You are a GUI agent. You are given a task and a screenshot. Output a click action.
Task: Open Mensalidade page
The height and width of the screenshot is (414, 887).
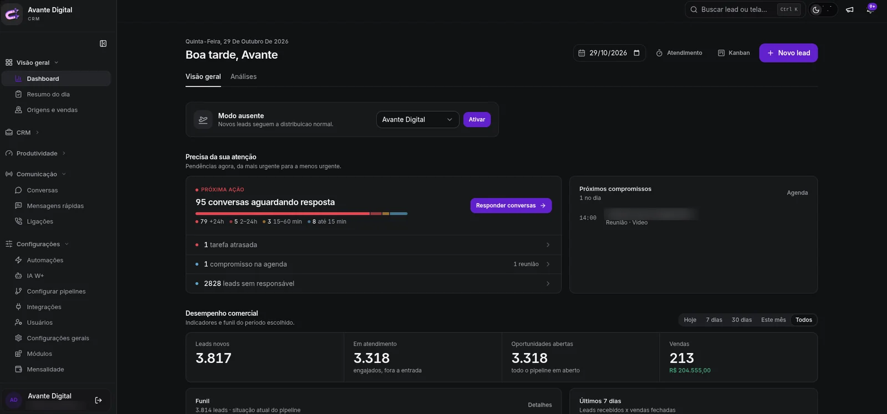coord(56,369)
